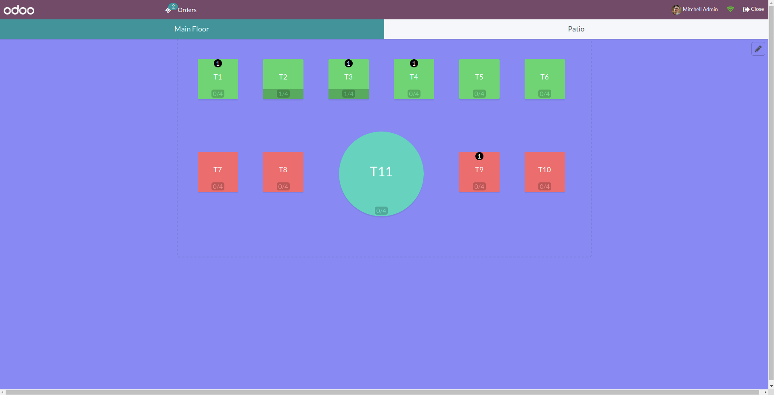The height and width of the screenshot is (395, 774).
Task: Select table T4
Action: tap(414, 79)
